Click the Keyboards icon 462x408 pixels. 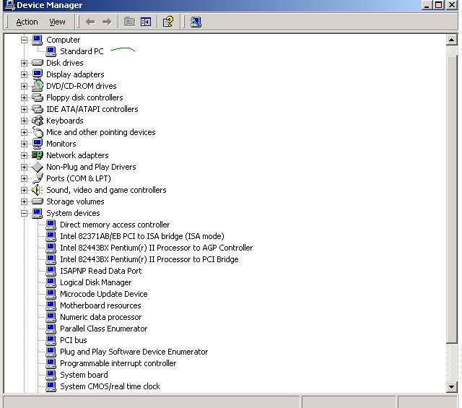click(x=37, y=121)
